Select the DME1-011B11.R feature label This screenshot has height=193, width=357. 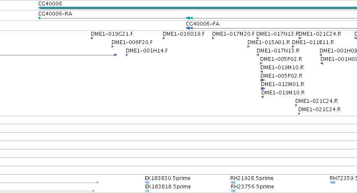(x=313, y=42)
